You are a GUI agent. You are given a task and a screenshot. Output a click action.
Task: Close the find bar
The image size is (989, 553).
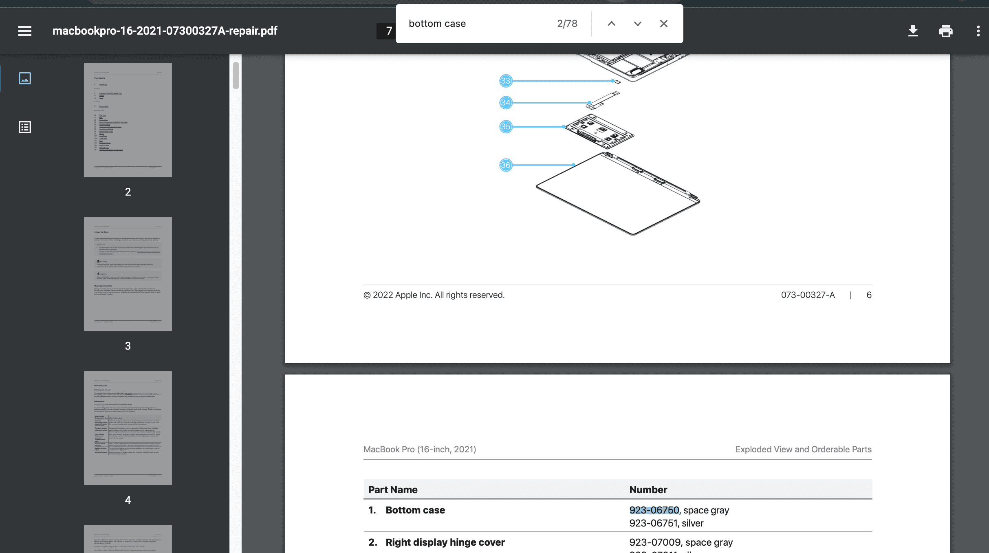pos(664,24)
